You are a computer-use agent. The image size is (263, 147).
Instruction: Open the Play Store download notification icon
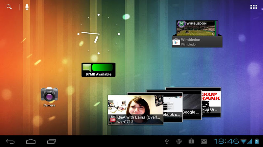pos(191,141)
